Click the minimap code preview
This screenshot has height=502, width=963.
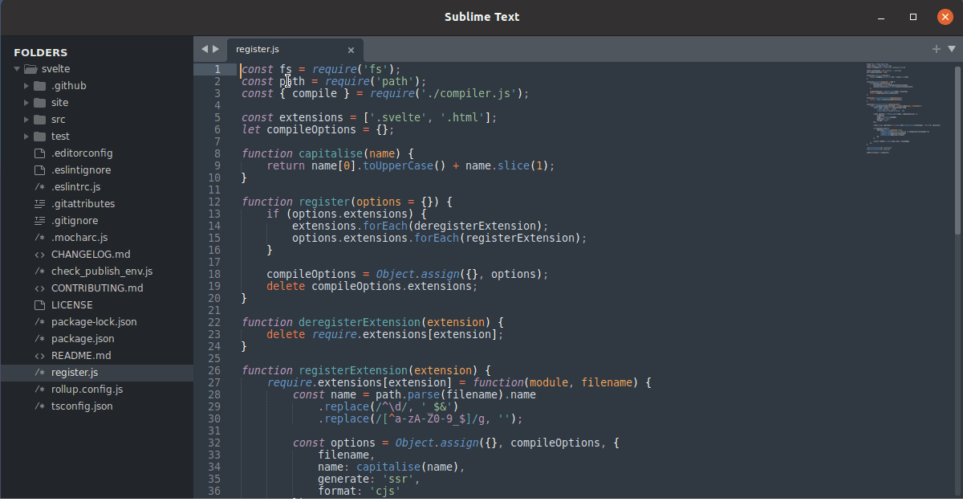[x=905, y=108]
